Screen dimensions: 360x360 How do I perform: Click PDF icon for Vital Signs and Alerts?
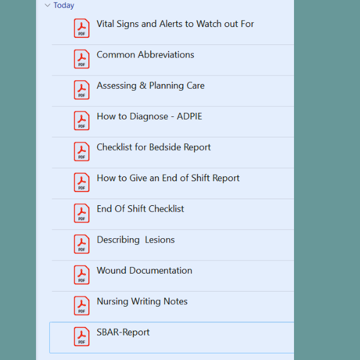click(82, 28)
